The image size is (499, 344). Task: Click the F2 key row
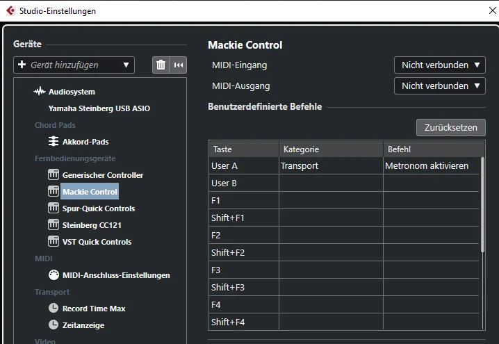click(x=344, y=235)
